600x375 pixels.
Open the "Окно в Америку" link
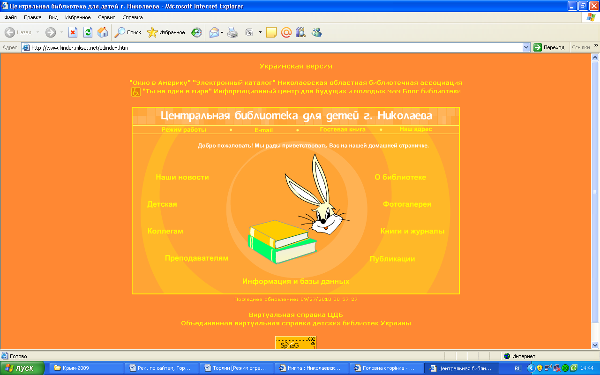[160, 82]
